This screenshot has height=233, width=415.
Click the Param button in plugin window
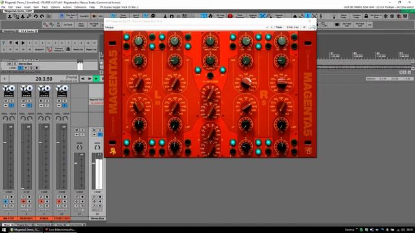coord(279,27)
